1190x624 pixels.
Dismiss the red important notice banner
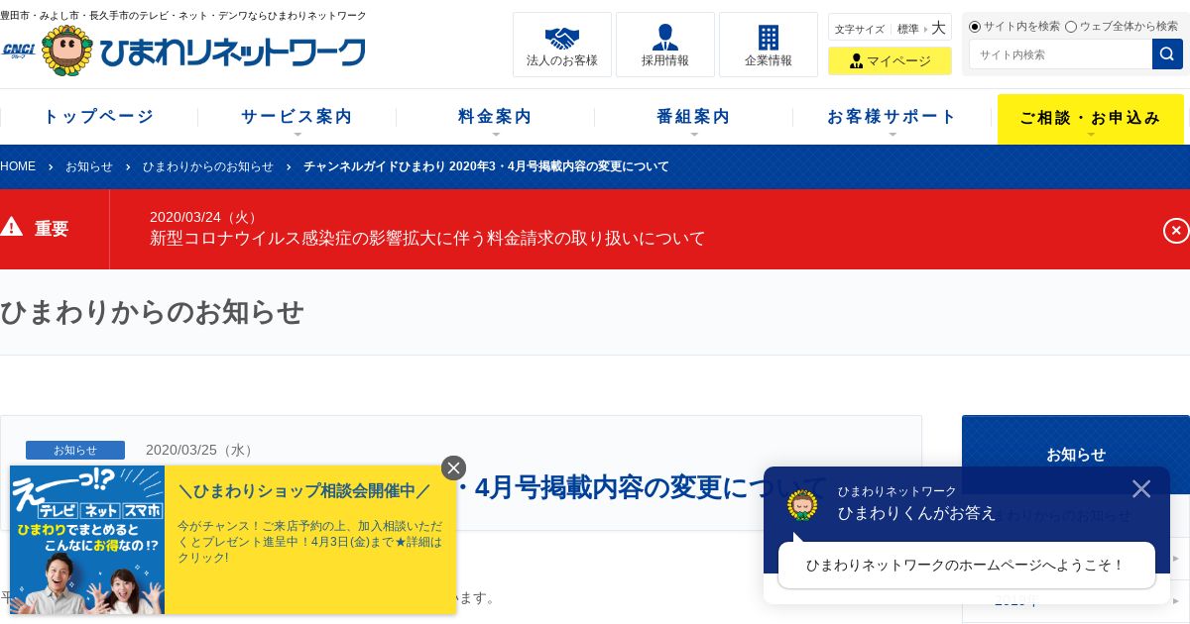tap(1175, 230)
